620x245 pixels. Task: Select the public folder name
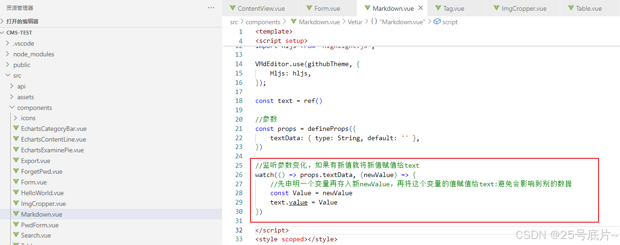coord(22,65)
